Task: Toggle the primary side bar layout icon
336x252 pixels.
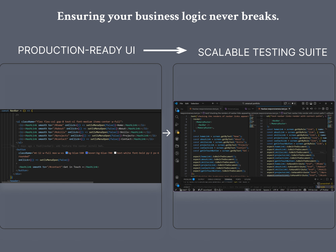Action: tap(307, 103)
